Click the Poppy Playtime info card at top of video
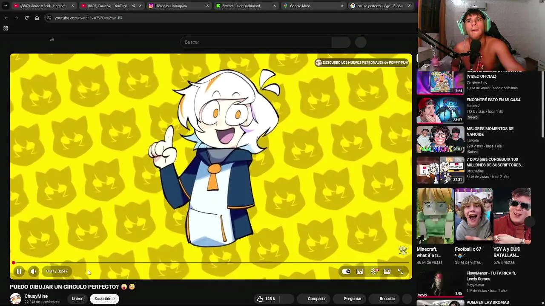 pyautogui.click(x=362, y=62)
